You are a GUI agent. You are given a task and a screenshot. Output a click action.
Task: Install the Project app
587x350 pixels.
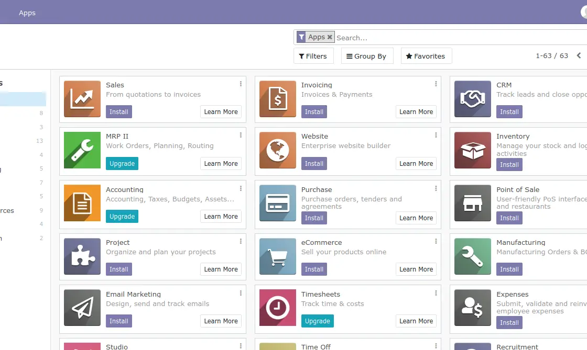[x=118, y=269]
